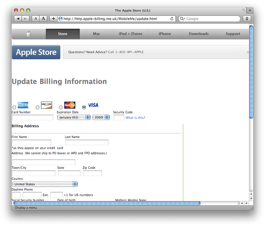Click the URL address bar
This screenshot has height=226, width=265.
point(117,19)
